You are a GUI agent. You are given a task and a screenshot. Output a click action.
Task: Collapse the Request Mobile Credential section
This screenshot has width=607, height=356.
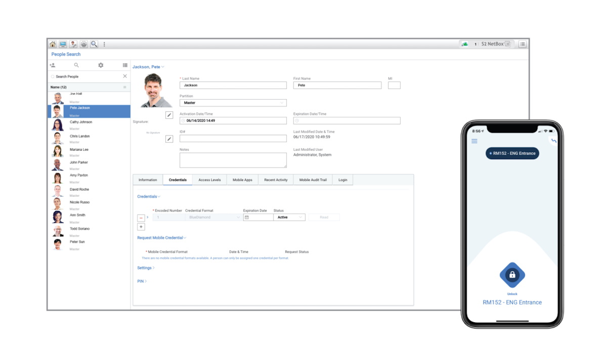[x=161, y=238]
